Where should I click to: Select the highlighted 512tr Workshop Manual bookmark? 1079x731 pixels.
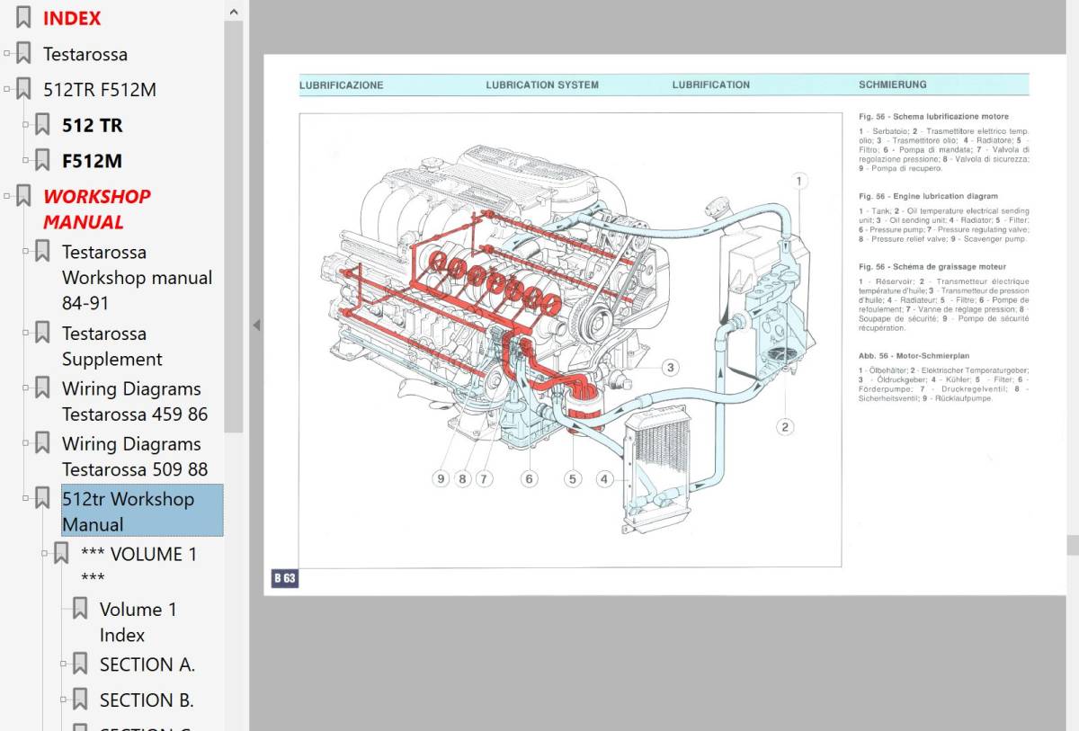(142, 511)
